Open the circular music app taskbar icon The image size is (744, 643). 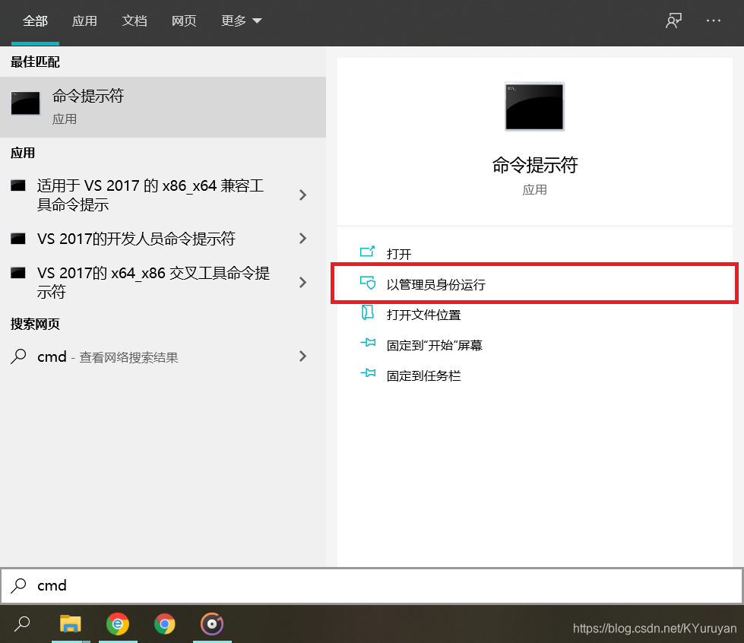coord(212,624)
